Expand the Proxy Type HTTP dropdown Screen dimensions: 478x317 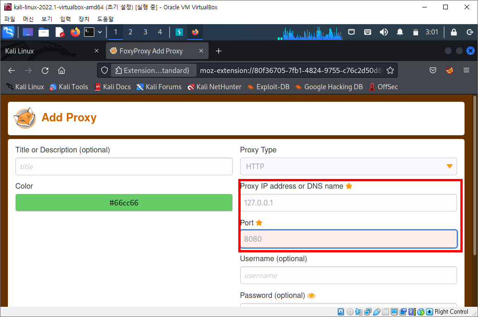click(348, 166)
